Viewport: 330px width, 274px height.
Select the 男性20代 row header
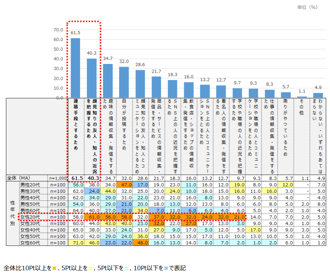[30, 184]
